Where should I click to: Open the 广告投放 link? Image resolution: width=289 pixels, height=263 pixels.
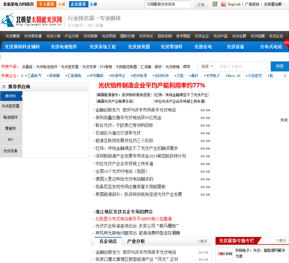(x=252, y=4)
